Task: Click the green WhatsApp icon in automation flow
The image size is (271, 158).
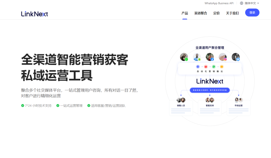Action: tap(214, 67)
